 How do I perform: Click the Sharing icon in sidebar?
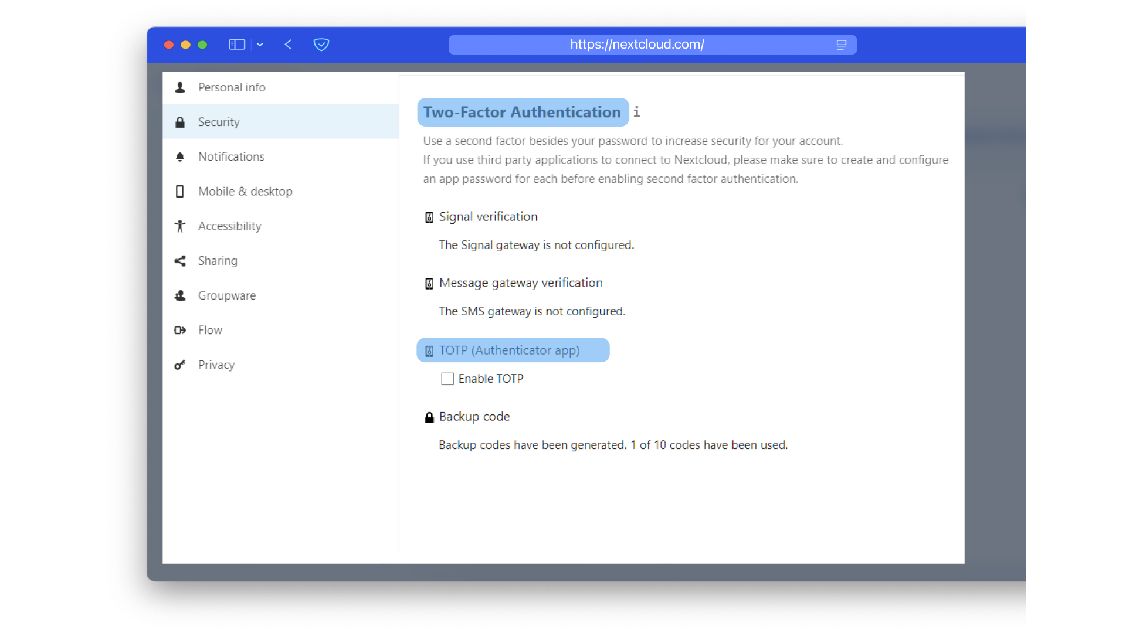click(180, 260)
